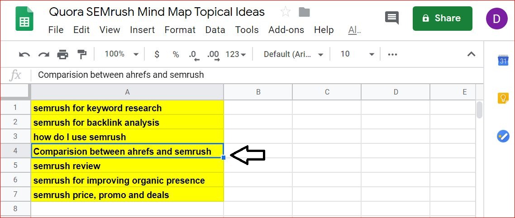Screen dimensions: 515x218
Task: Click into the formula bar
Action: (256, 75)
